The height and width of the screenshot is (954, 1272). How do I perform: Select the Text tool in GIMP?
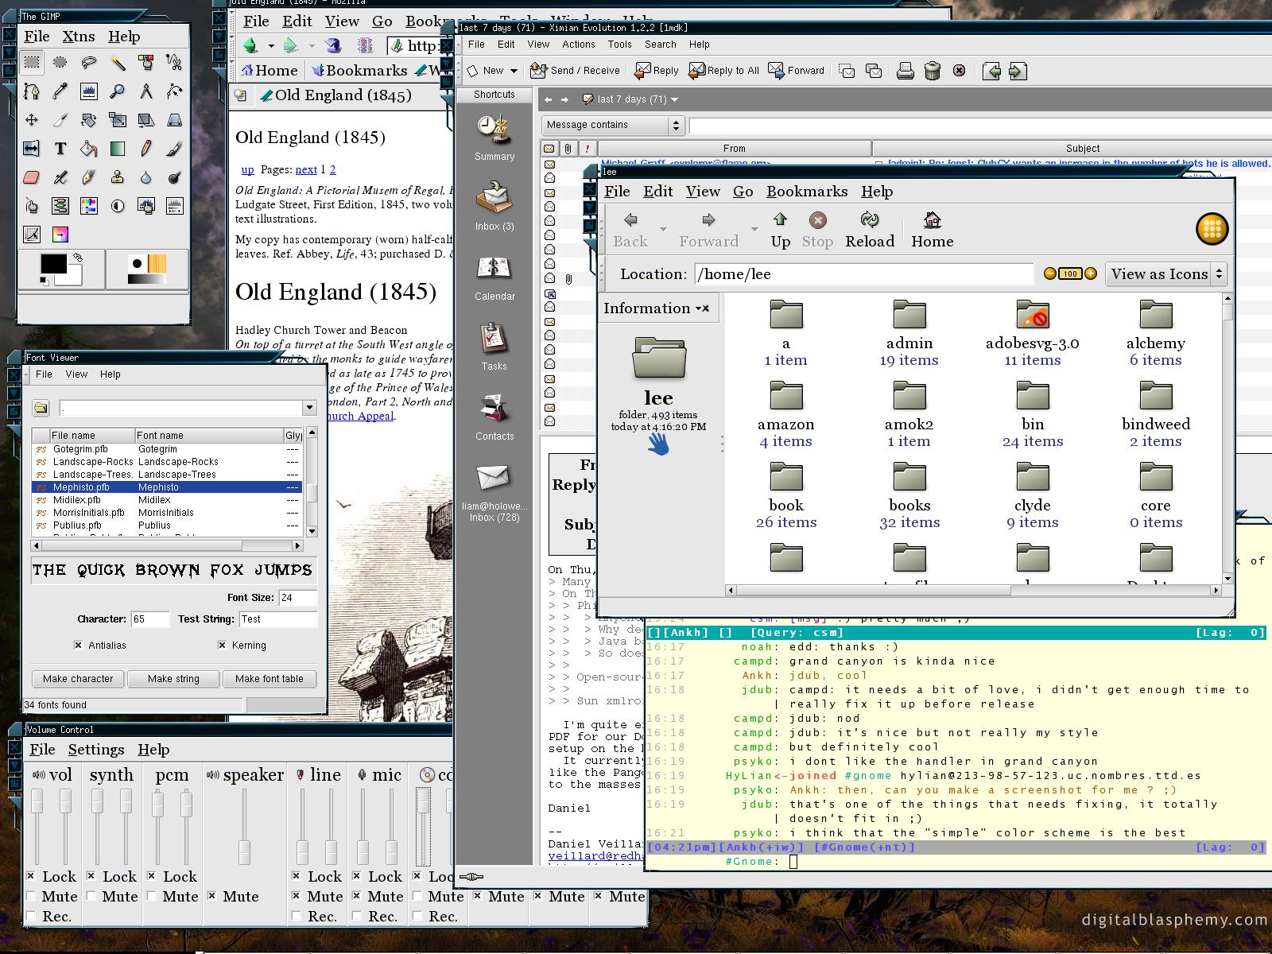(x=60, y=148)
